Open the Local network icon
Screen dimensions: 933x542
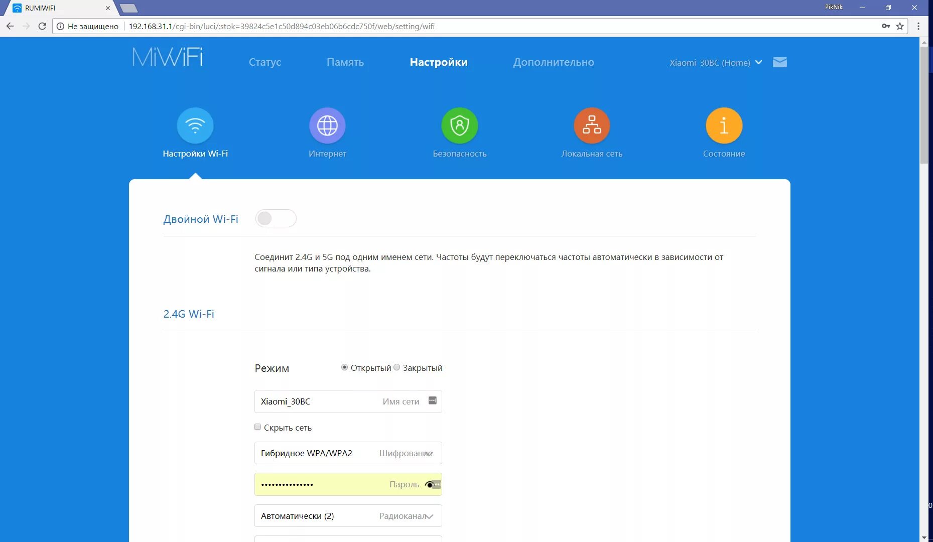pos(592,125)
